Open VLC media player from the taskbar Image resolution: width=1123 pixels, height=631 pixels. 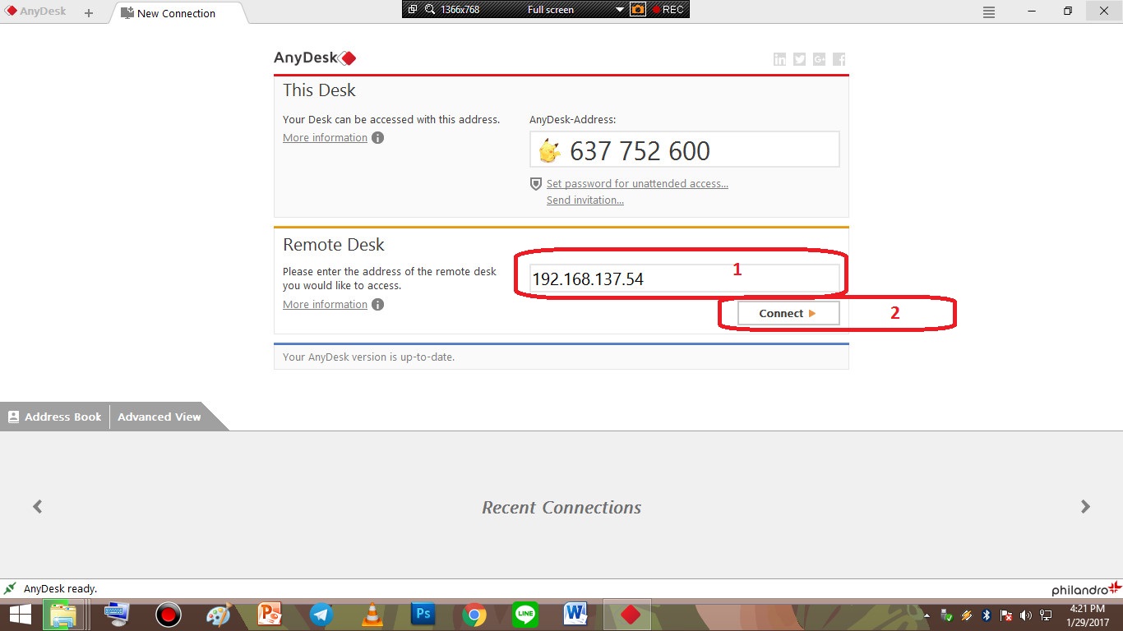[372, 615]
